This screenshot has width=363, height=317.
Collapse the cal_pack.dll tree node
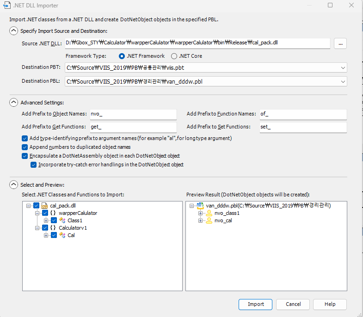coord(29,206)
